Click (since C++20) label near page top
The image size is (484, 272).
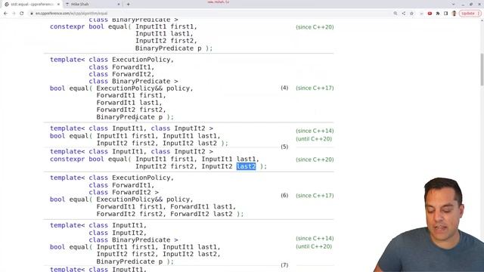coord(315,27)
